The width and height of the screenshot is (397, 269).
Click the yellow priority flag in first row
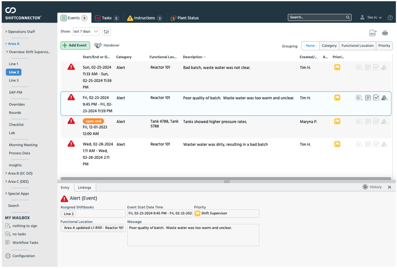coord(337,67)
